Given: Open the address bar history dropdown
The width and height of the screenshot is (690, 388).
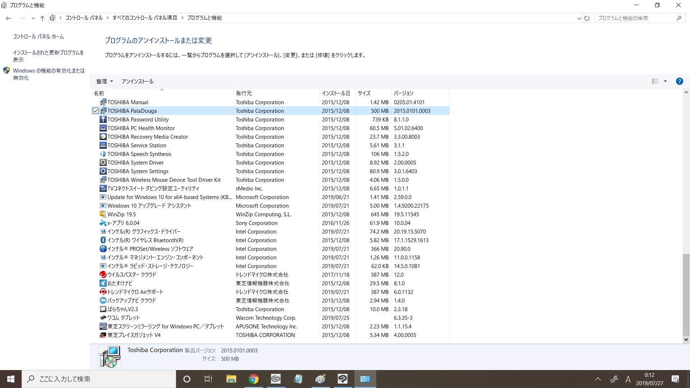Looking at the screenshot, I should tap(579, 18).
